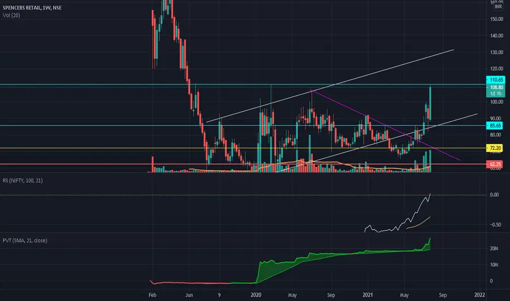This screenshot has width=510, height=301.
Task: Click the Sep label near 2022
Action: click(x=443, y=295)
